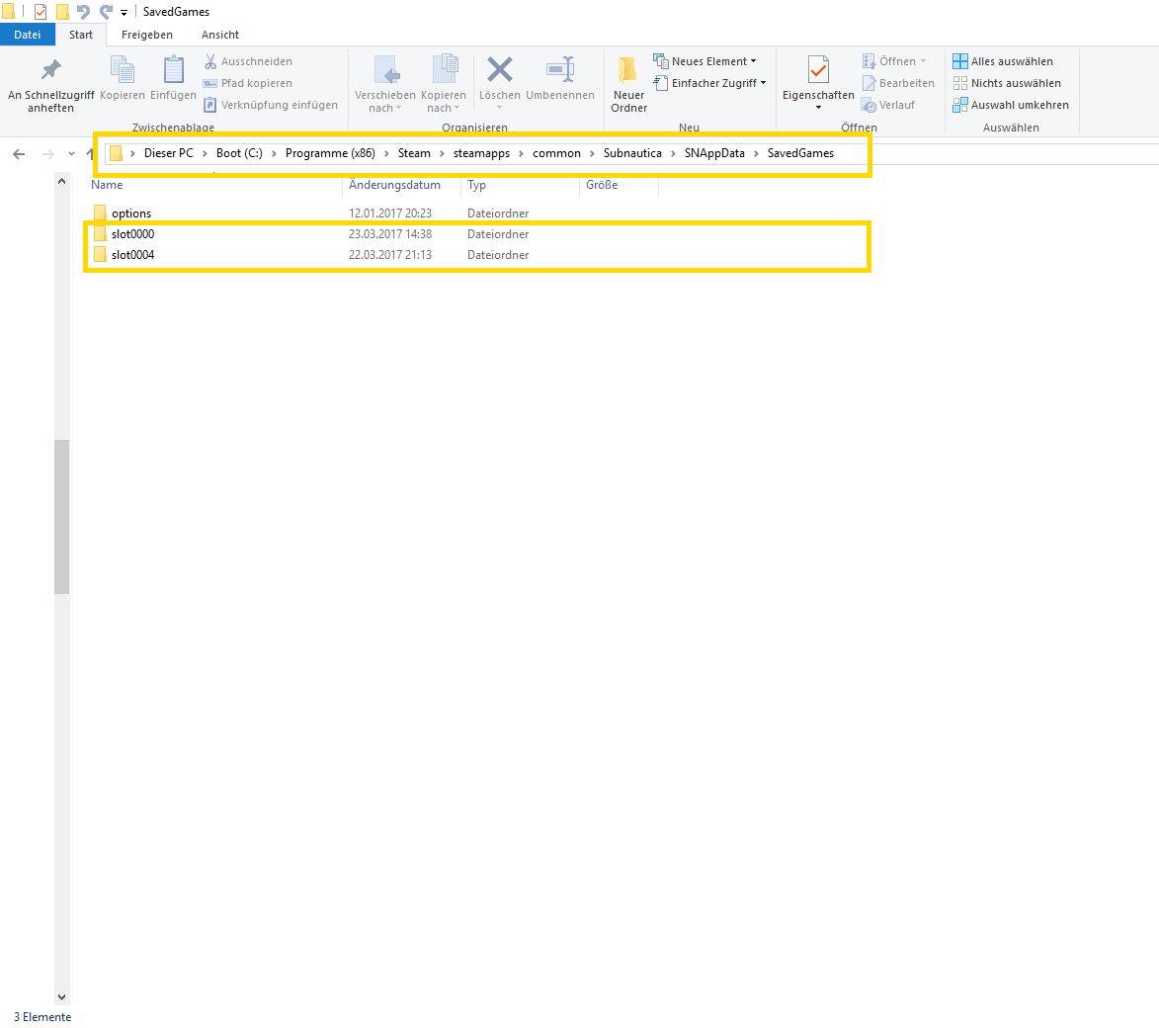
Task: Click the Eigenschaften properties icon
Action: pos(818,70)
